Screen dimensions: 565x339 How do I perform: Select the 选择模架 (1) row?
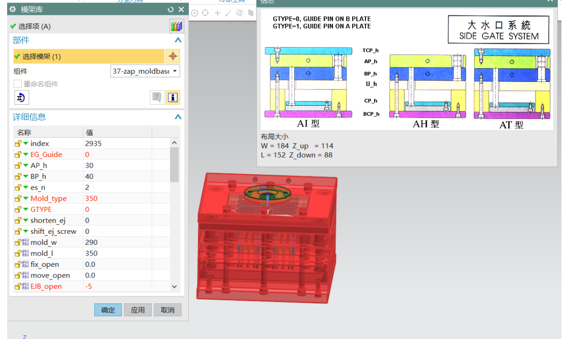point(89,56)
